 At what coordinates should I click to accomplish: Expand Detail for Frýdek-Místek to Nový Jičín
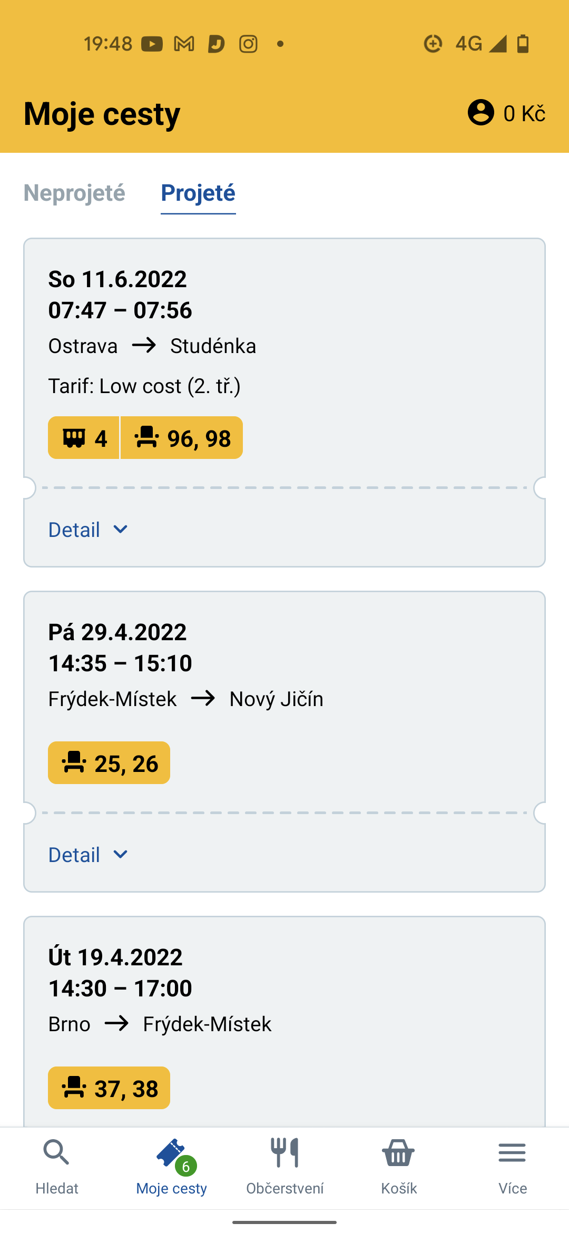[x=88, y=855]
